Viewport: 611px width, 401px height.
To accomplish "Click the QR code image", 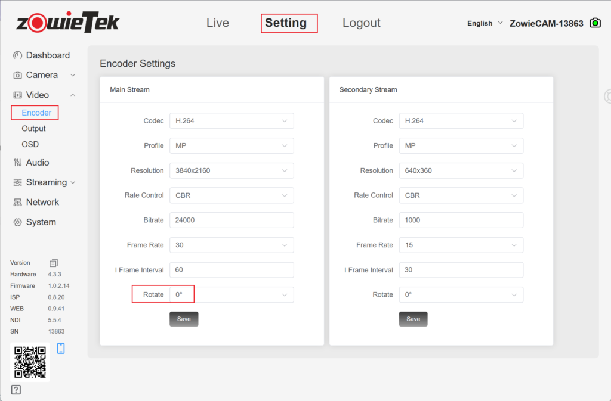I will coord(30,362).
